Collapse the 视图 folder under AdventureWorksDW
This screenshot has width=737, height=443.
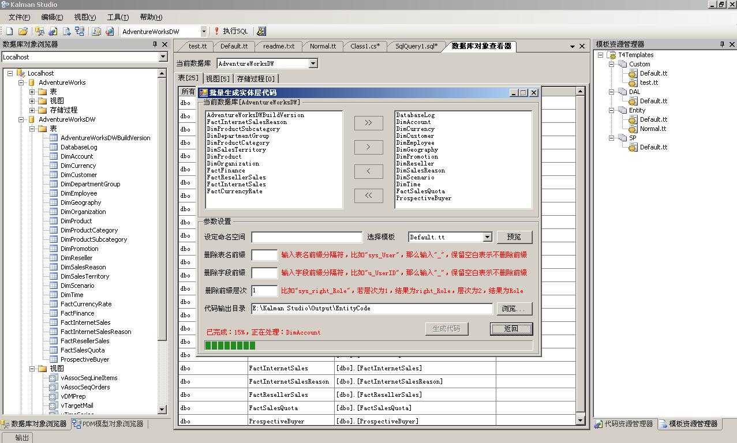(x=32, y=369)
